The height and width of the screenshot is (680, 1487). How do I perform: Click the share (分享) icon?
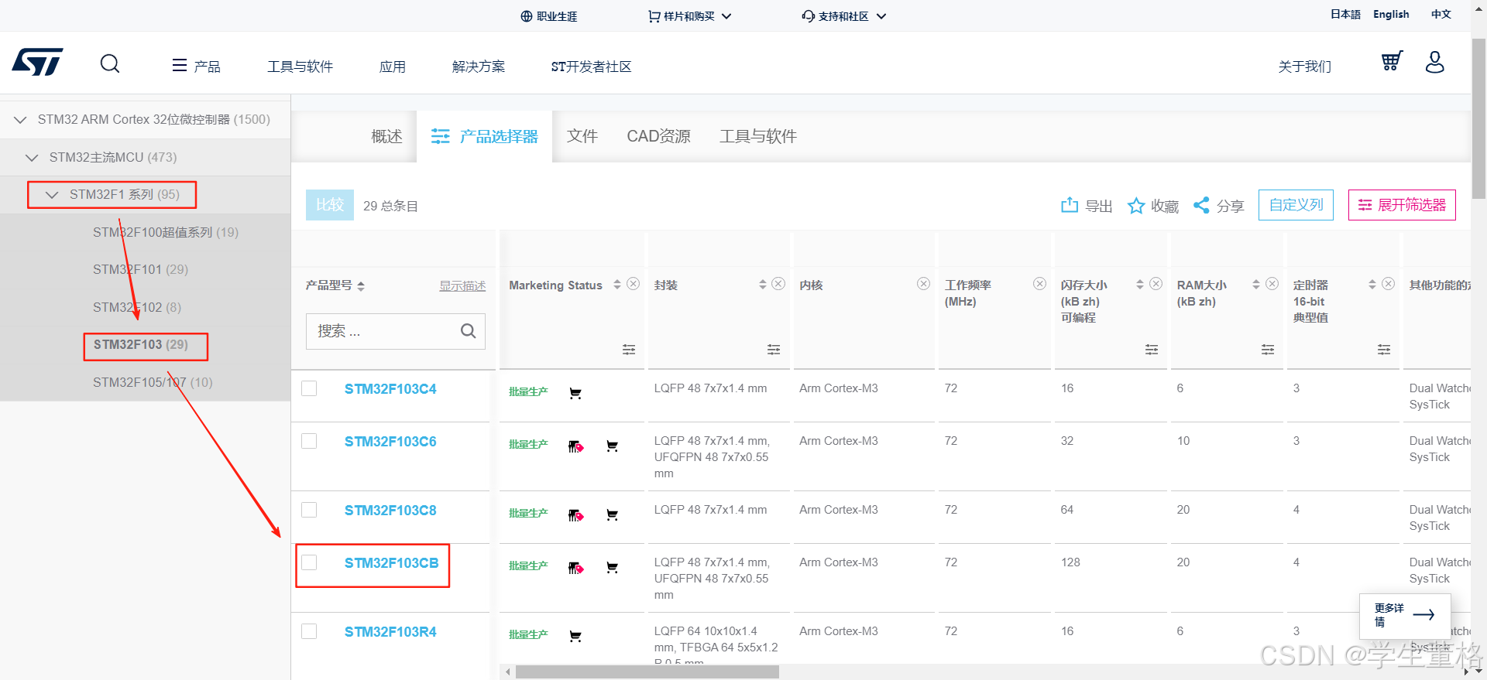(1201, 205)
